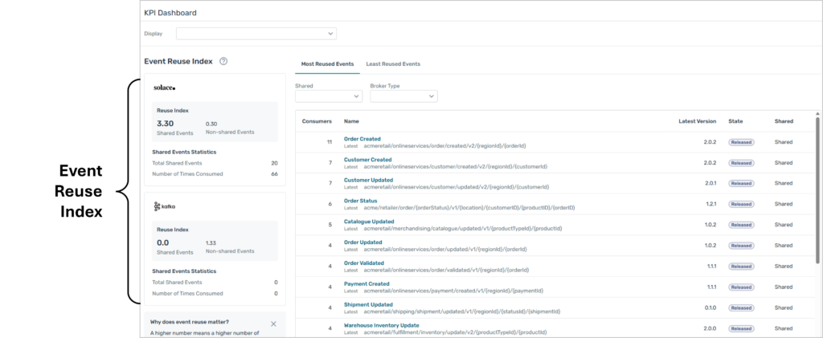
Task: Open the Display dropdown
Action: pos(256,34)
